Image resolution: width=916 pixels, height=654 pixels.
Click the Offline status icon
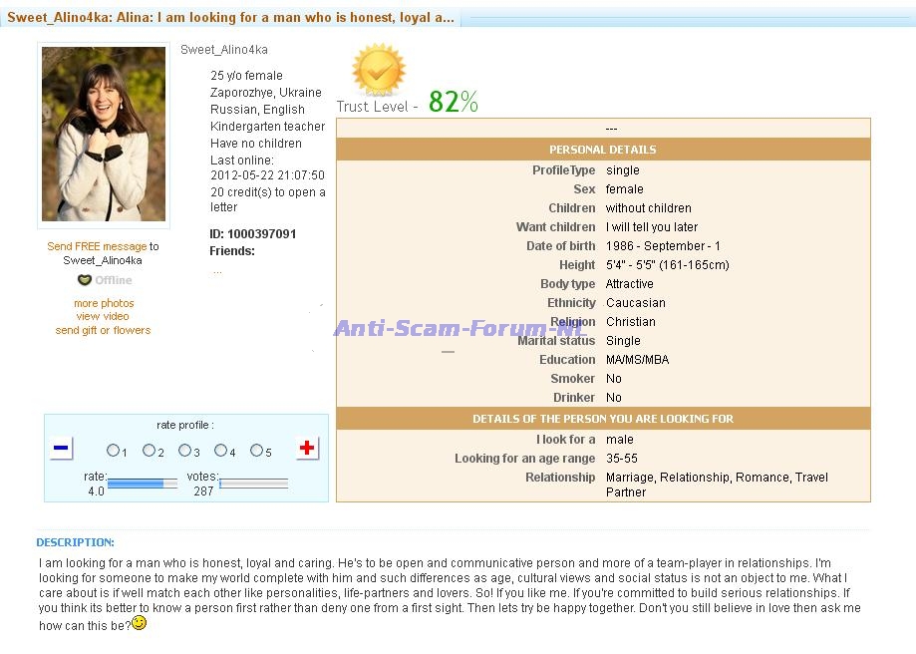pos(85,280)
